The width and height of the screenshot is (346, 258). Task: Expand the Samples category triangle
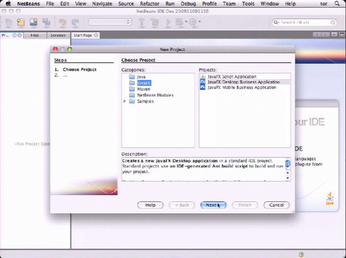click(x=125, y=101)
